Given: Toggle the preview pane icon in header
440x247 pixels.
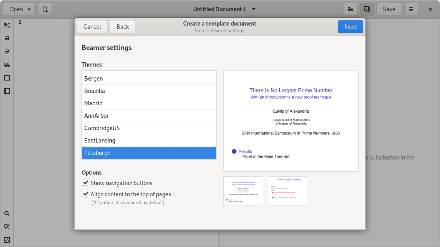Looking at the screenshot, I should [367, 9].
